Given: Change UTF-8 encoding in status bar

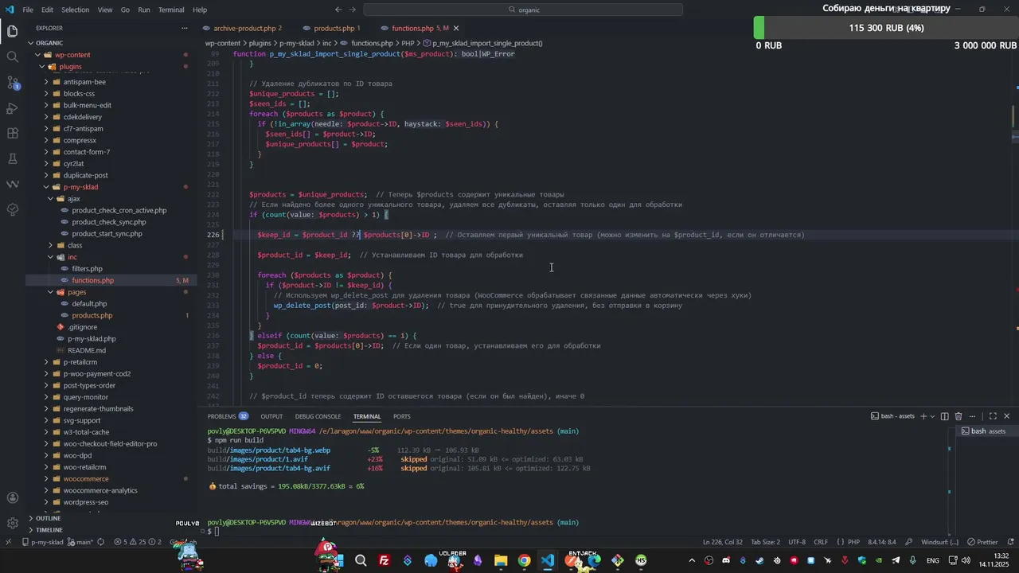Looking at the screenshot, I should tap(797, 542).
